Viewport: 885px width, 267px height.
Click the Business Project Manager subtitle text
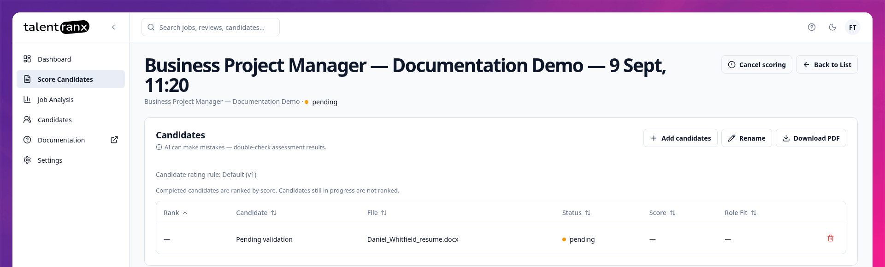[x=222, y=102]
